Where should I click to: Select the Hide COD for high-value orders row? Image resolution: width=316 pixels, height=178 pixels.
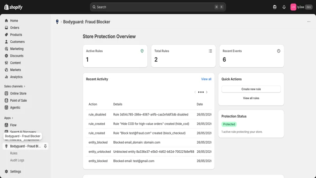tap(149, 124)
